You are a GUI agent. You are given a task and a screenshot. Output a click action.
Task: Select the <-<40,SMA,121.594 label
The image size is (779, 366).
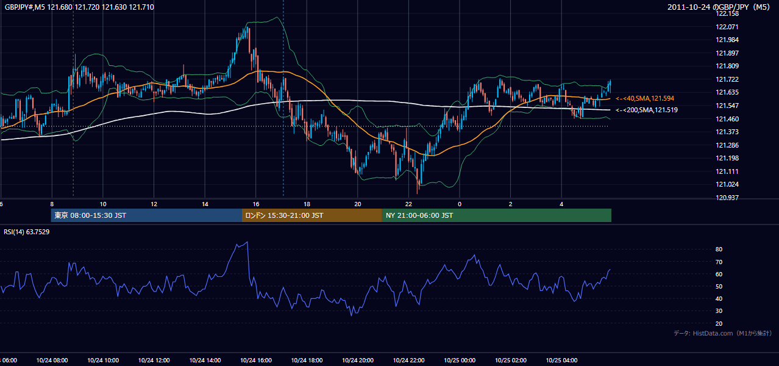point(645,98)
